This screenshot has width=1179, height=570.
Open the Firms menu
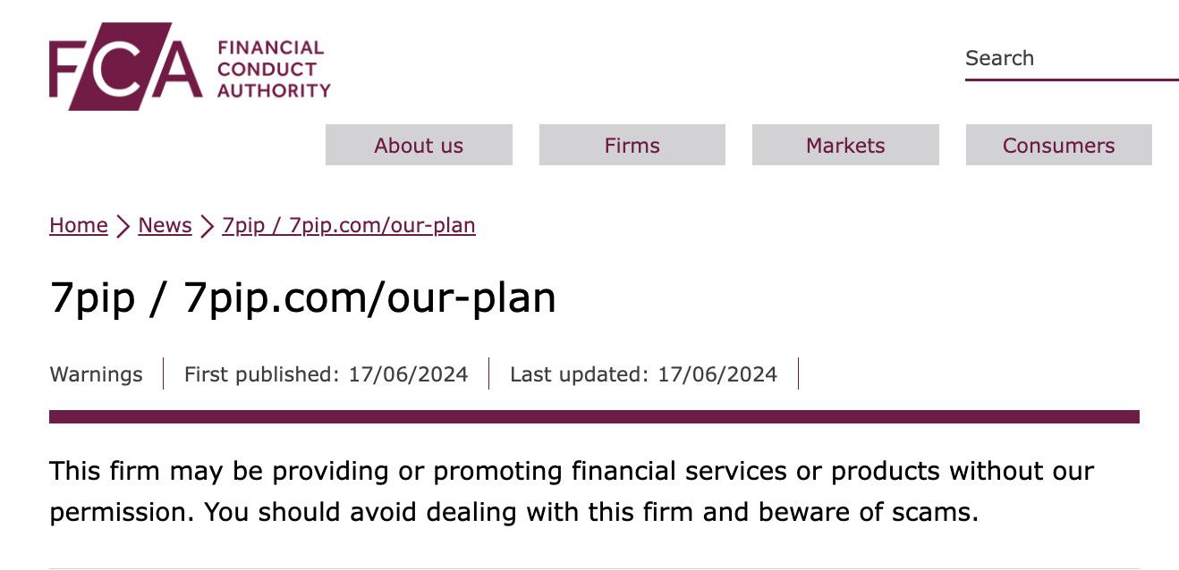(x=632, y=145)
